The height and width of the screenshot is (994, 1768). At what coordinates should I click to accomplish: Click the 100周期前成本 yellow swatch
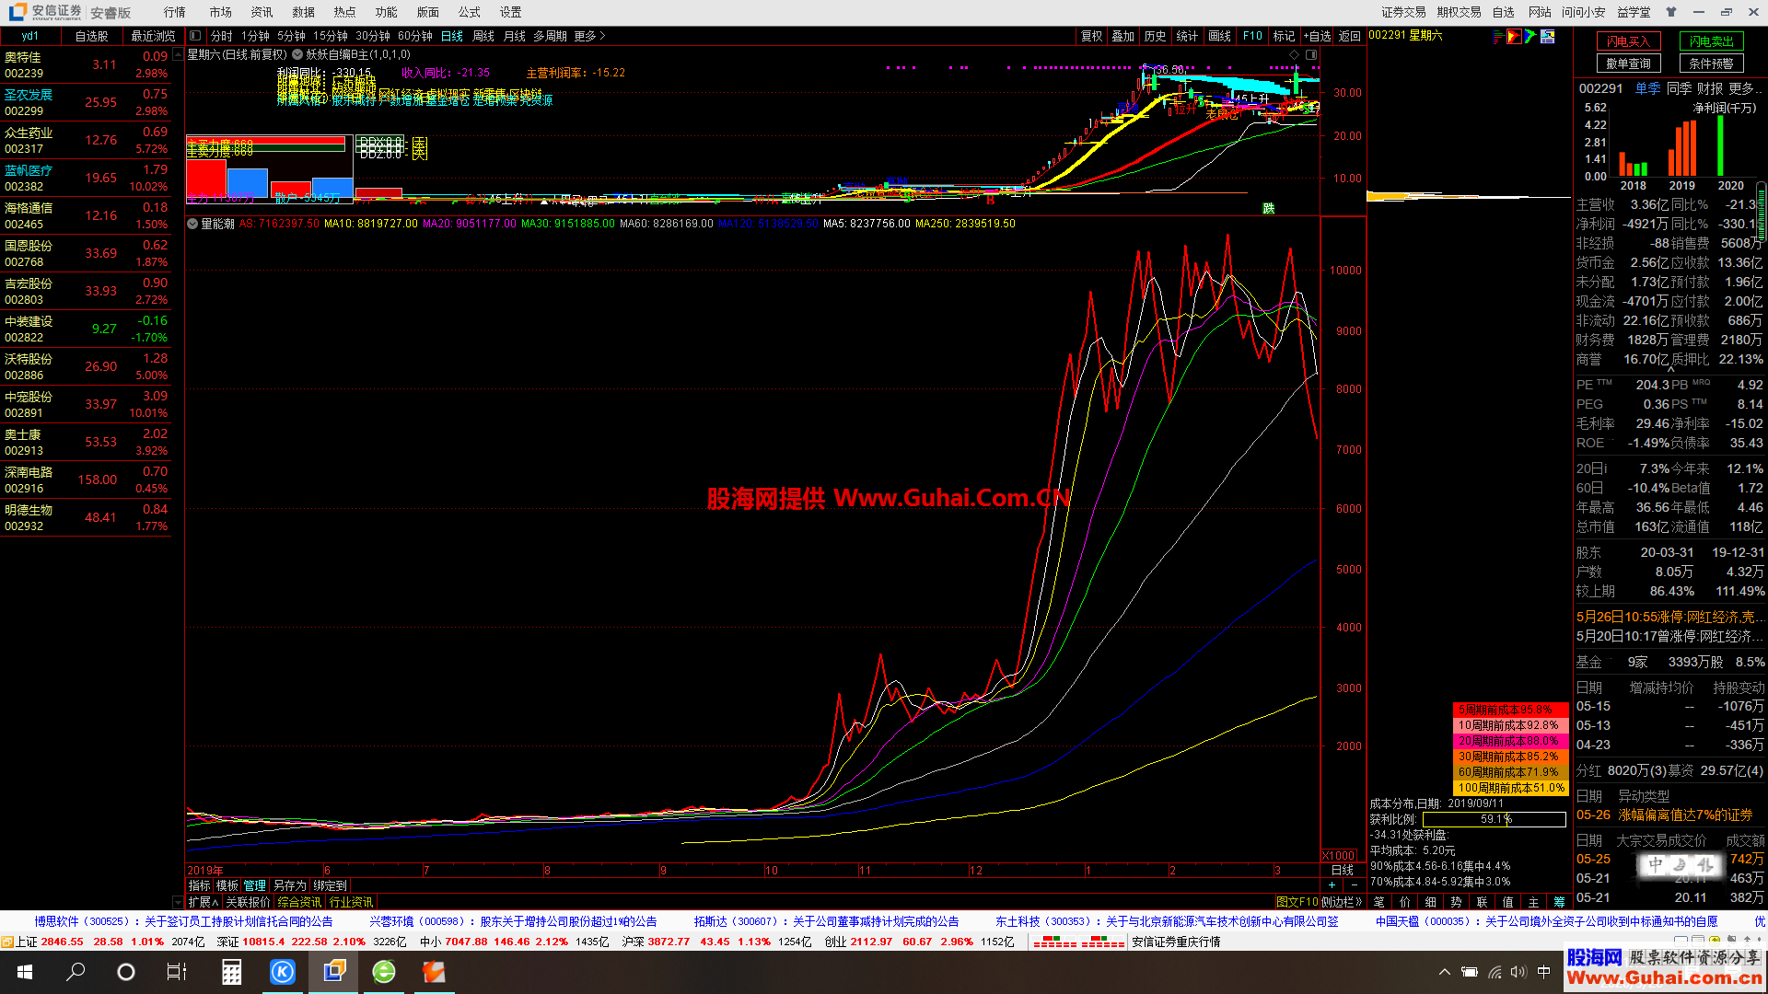coord(1510,788)
